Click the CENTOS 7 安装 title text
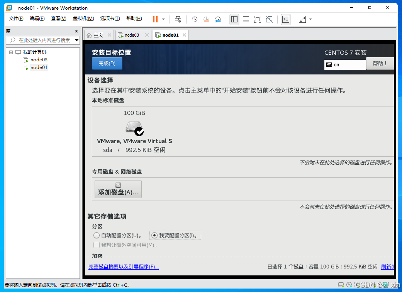Screen dimensions: 402x292 click(x=346, y=53)
